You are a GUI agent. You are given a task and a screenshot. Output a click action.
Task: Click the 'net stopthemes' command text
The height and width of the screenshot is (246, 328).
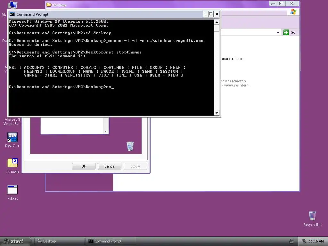(124, 52)
